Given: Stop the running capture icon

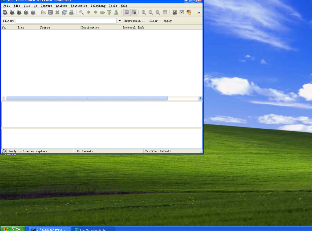Looking at the screenshot, I should [x=26, y=12].
